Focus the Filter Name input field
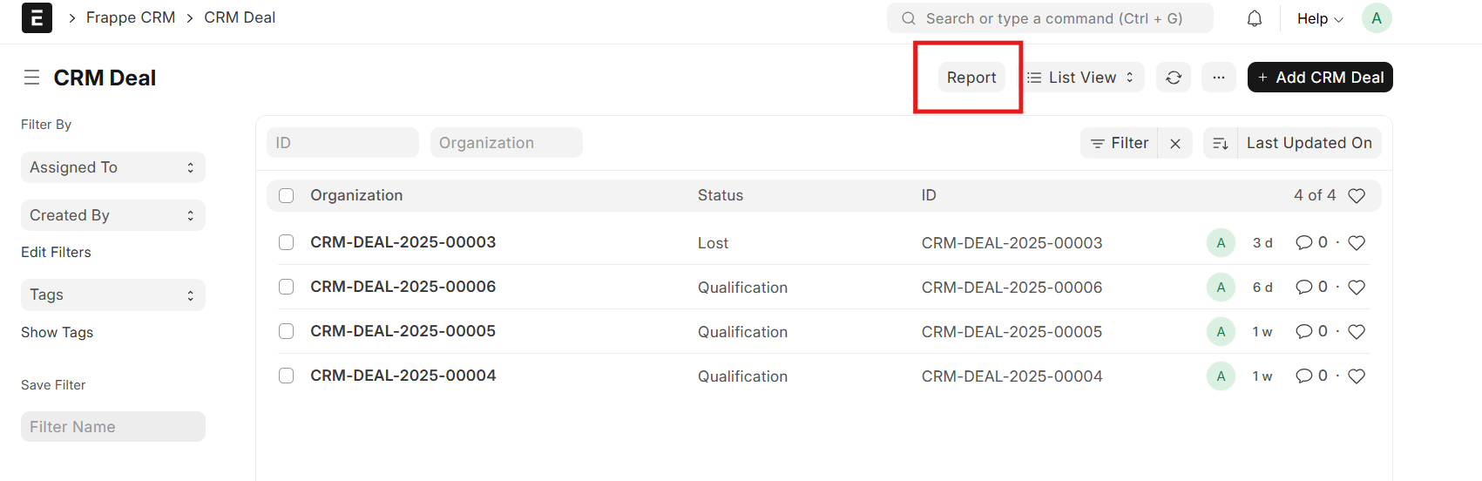 pyautogui.click(x=112, y=427)
